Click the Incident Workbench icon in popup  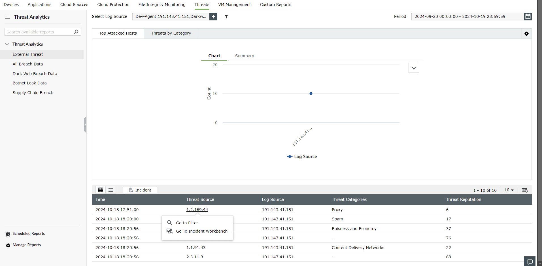169,231
